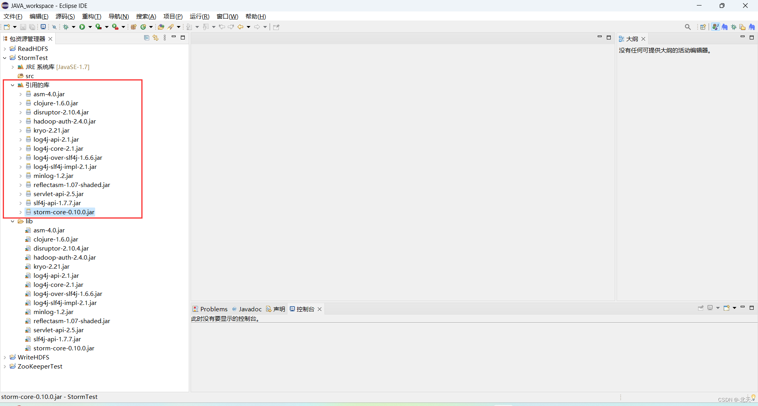Open the 重构(T) menu
Image resolution: width=758 pixels, height=406 pixels.
pos(92,16)
